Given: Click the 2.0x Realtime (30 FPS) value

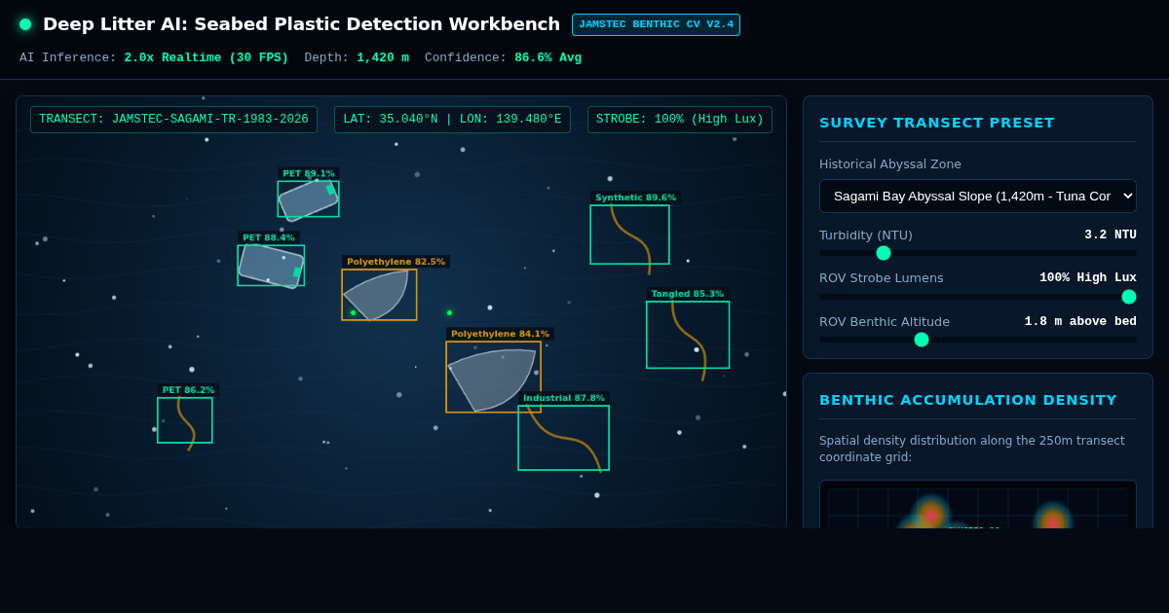Looking at the screenshot, I should click(206, 58).
